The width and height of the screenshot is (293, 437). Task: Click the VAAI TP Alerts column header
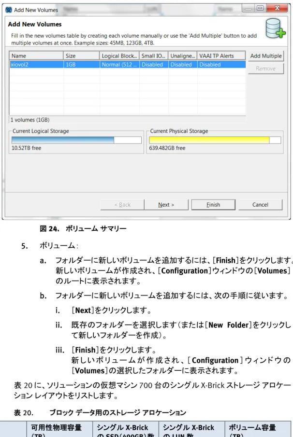click(x=221, y=56)
